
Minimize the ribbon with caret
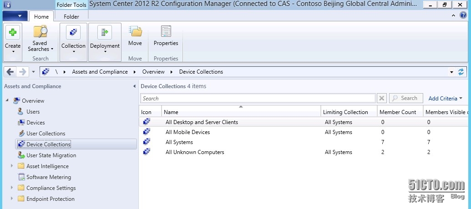(454, 15)
